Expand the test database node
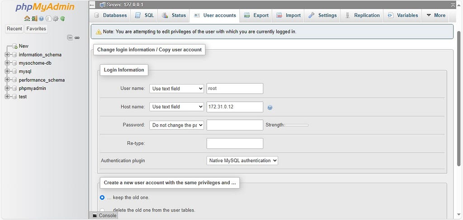 tap(7, 97)
